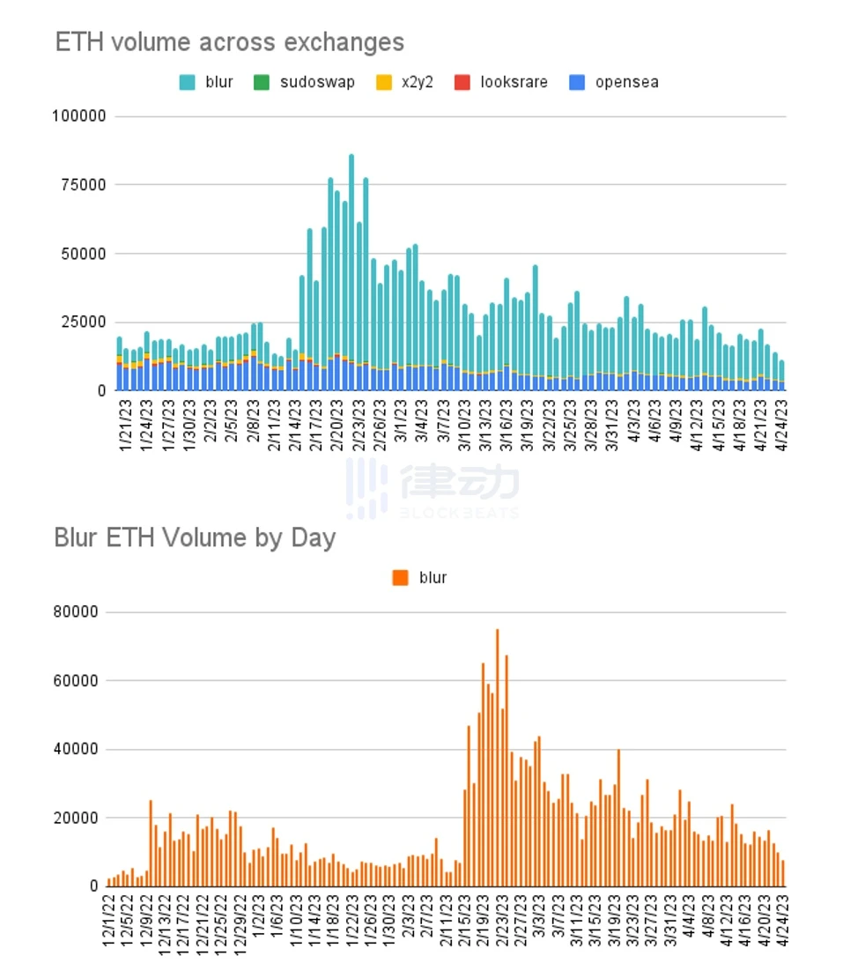This screenshot has height=978, width=865.
Task: Select the 'opensea' legend label
Action: tap(627, 82)
